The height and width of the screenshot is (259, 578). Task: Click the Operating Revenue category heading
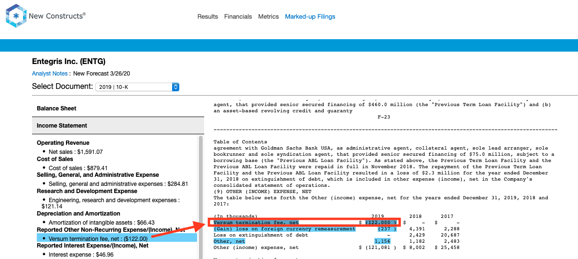pyautogui.click(x=63, y=143)
